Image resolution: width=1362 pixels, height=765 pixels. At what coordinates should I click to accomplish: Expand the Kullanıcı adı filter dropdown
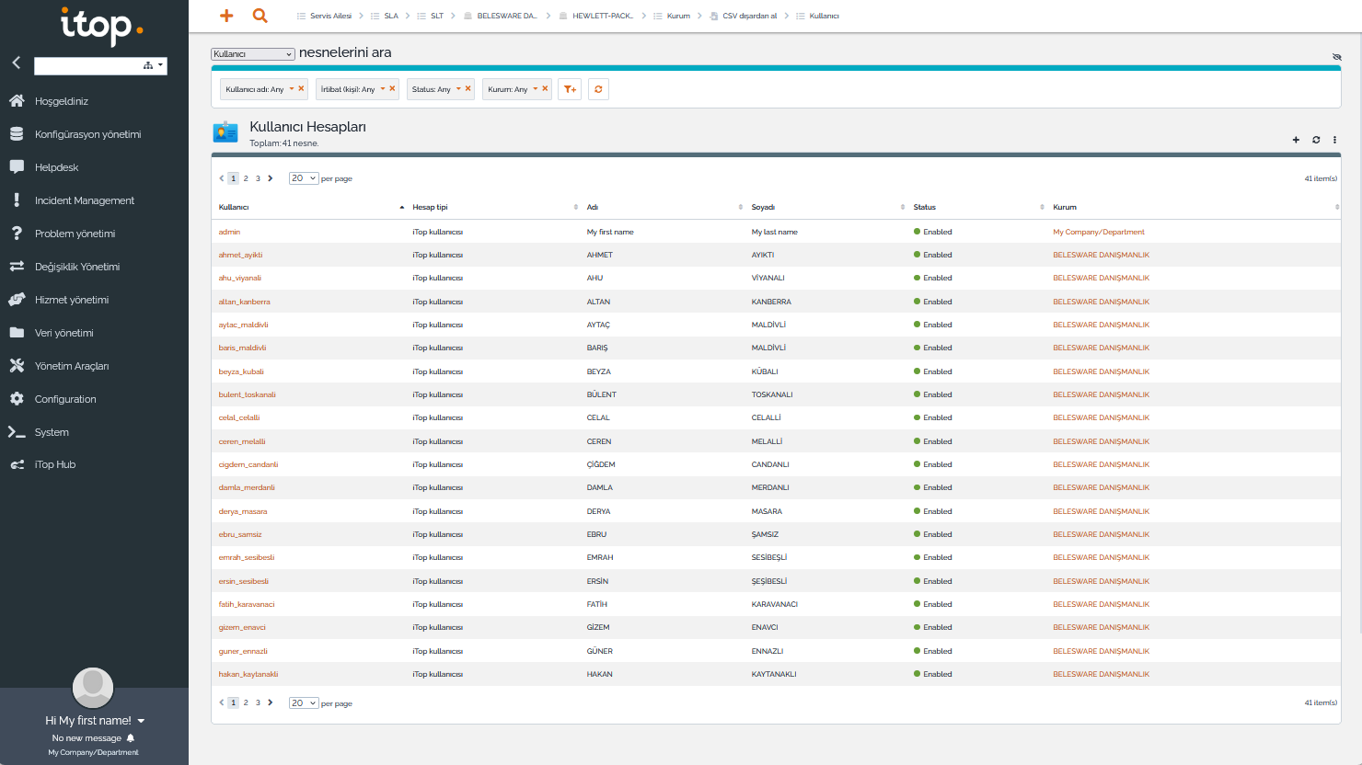point(292,89)
